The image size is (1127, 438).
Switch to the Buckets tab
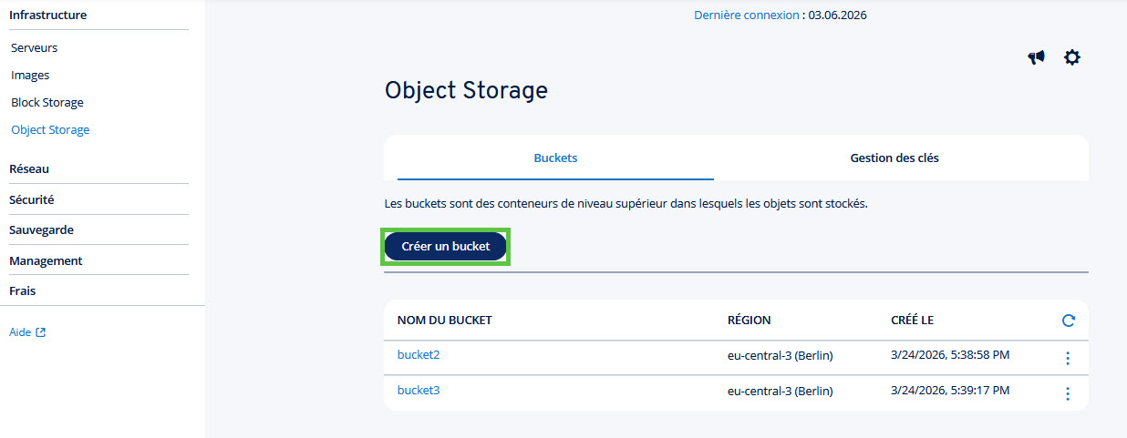tap(555, 158)
